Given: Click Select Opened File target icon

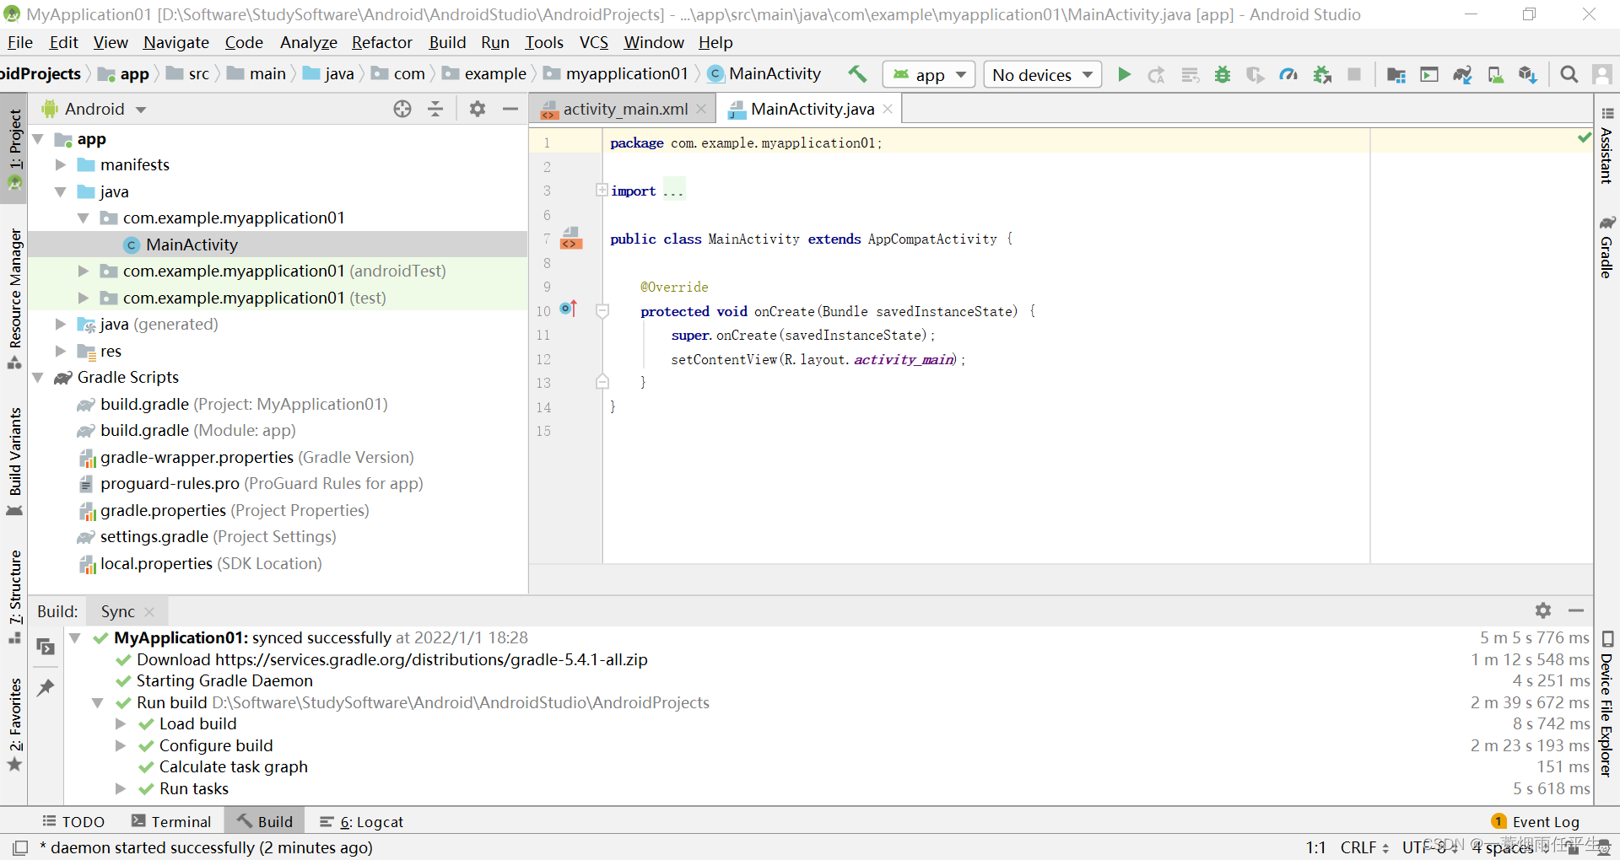Looking at the screenshot, I should click(x=402, y=109).
